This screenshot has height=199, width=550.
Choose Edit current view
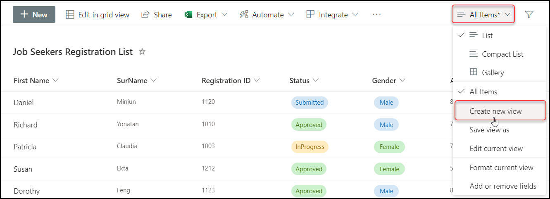click(x=500, y=149)
